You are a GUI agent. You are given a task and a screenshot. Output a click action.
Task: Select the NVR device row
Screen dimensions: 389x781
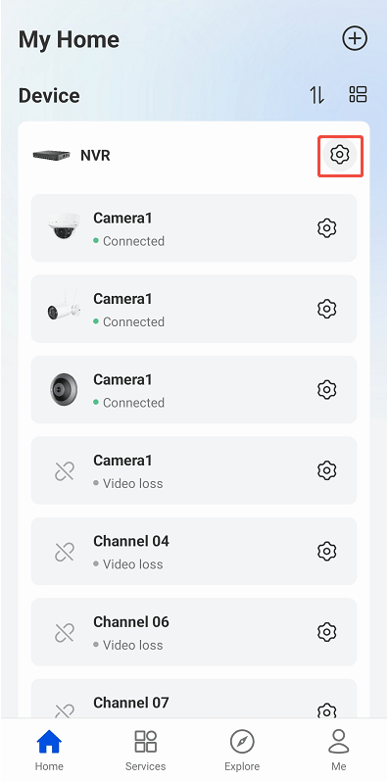(194, 155)
